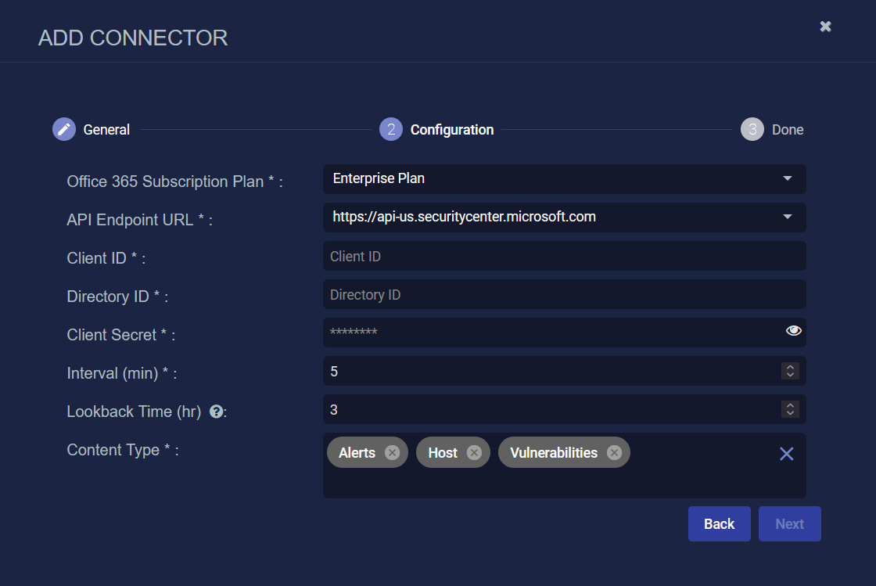Remove the Vulnerabilities content type tag
This screenshot has height=586, width=876.
[x=614, y=453]
